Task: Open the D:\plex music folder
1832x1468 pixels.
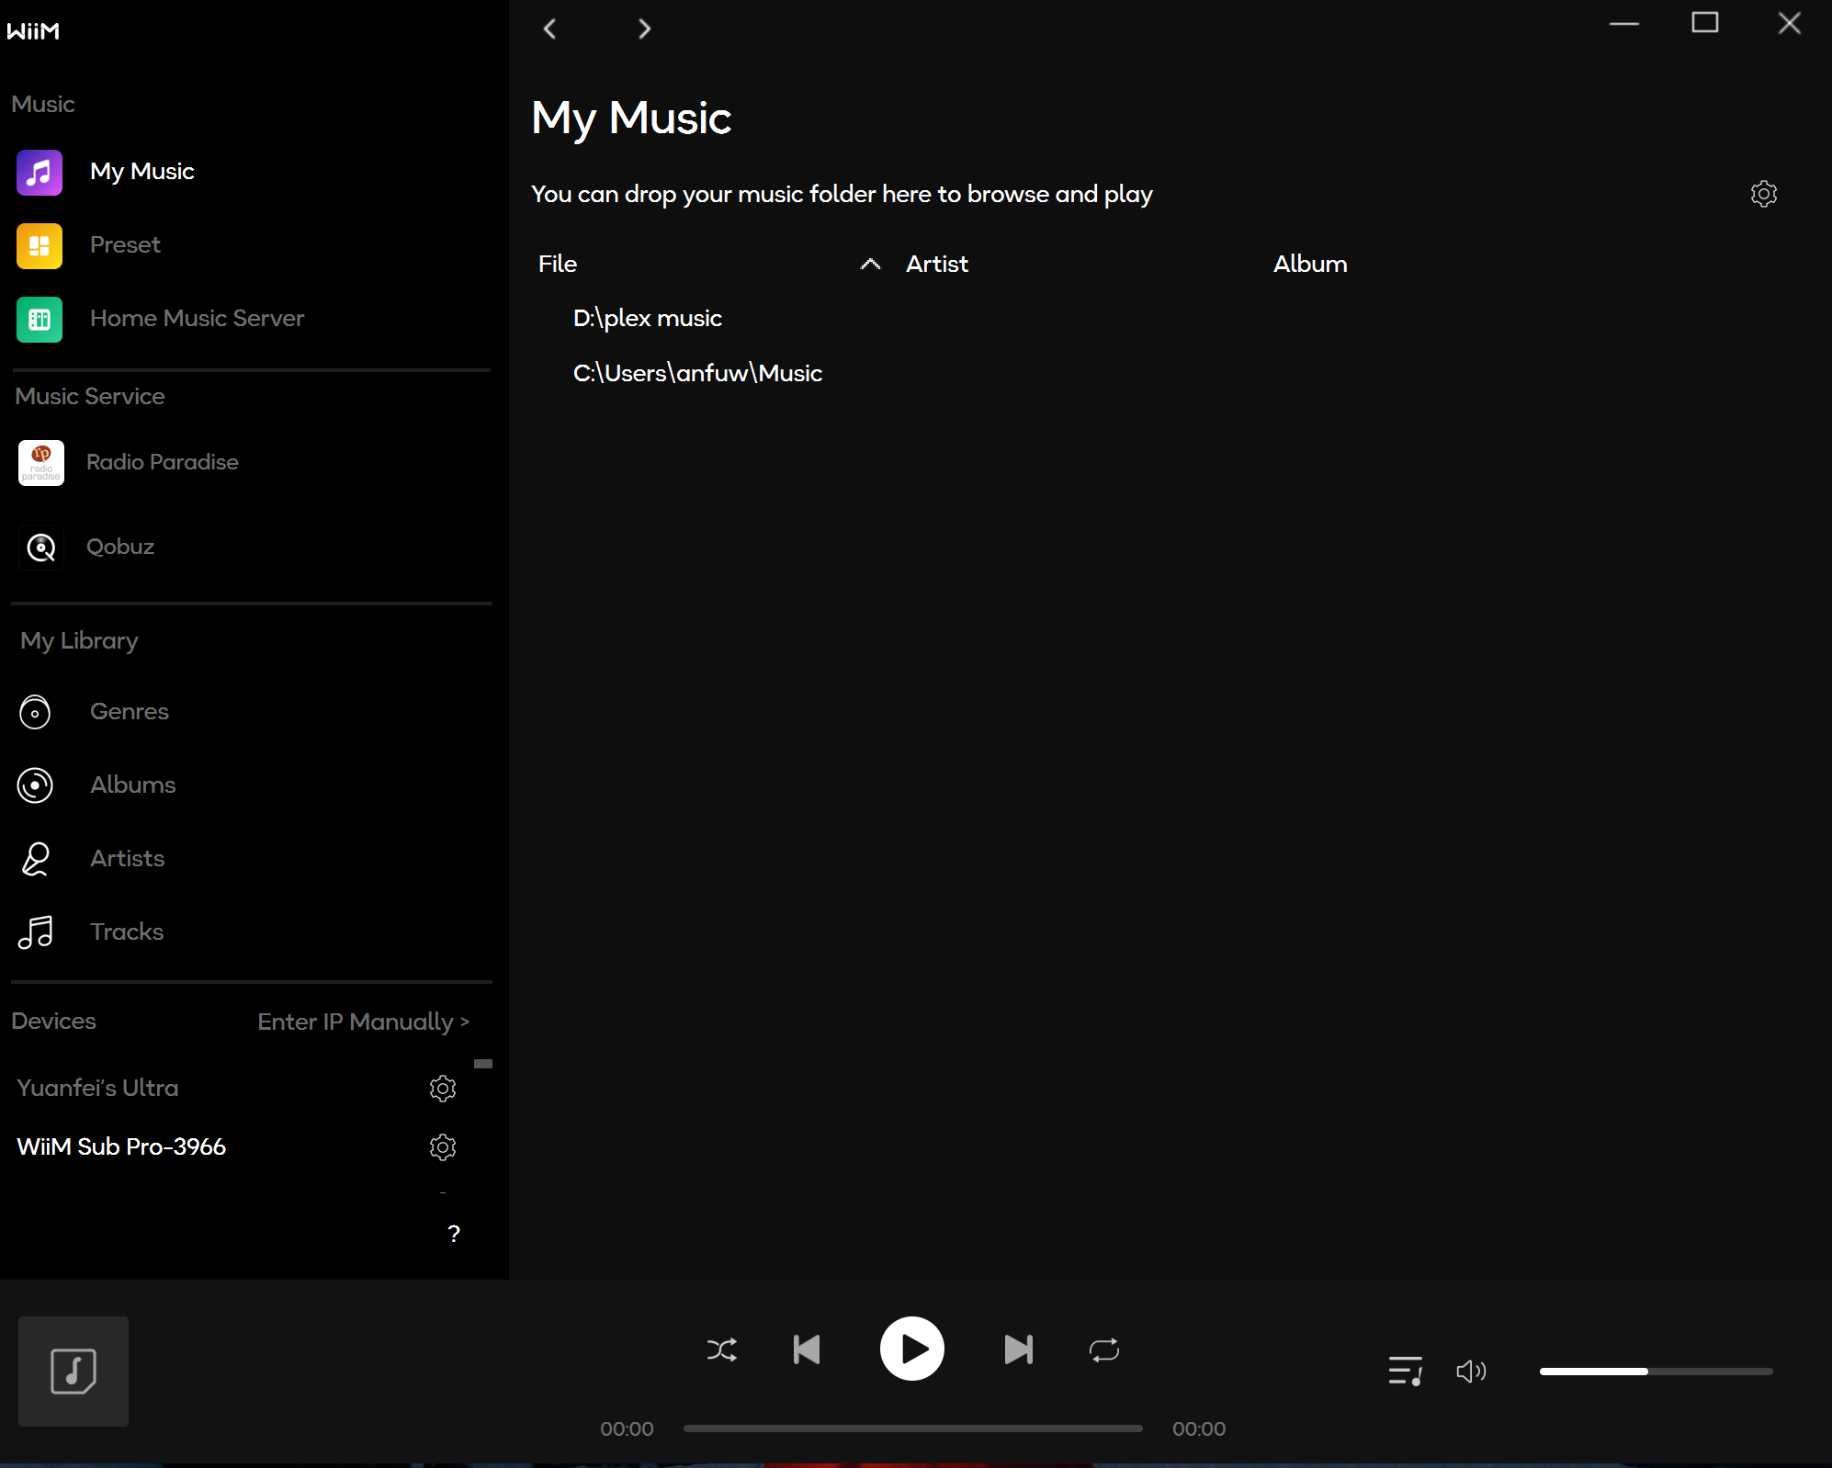Action: tap(648, 319)
